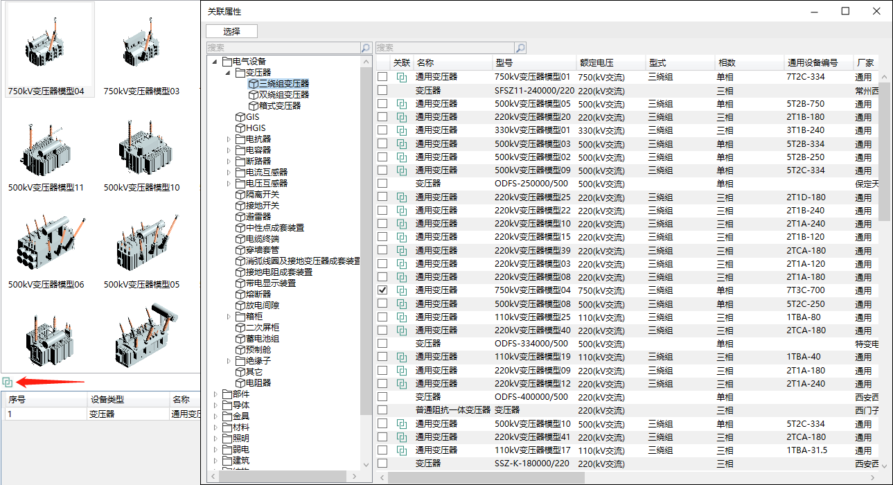Select the GIS cube icon in tree

[x=240, y=117]
